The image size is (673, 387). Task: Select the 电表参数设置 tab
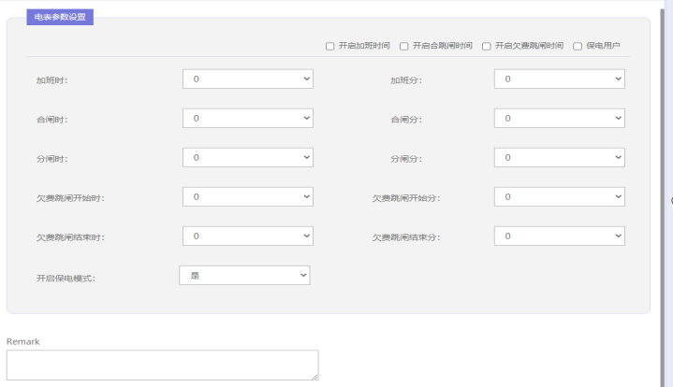[x=60, y=17]
